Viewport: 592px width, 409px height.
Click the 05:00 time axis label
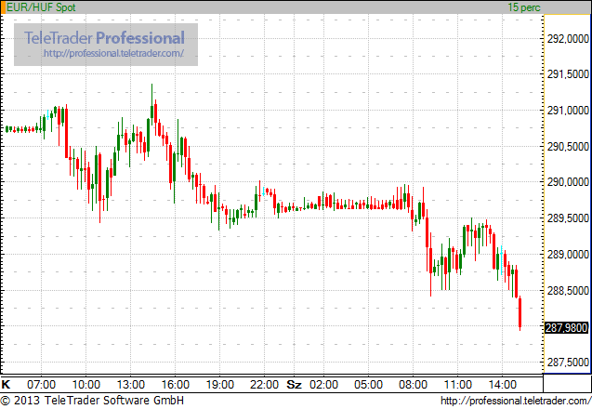click(368, 385)
